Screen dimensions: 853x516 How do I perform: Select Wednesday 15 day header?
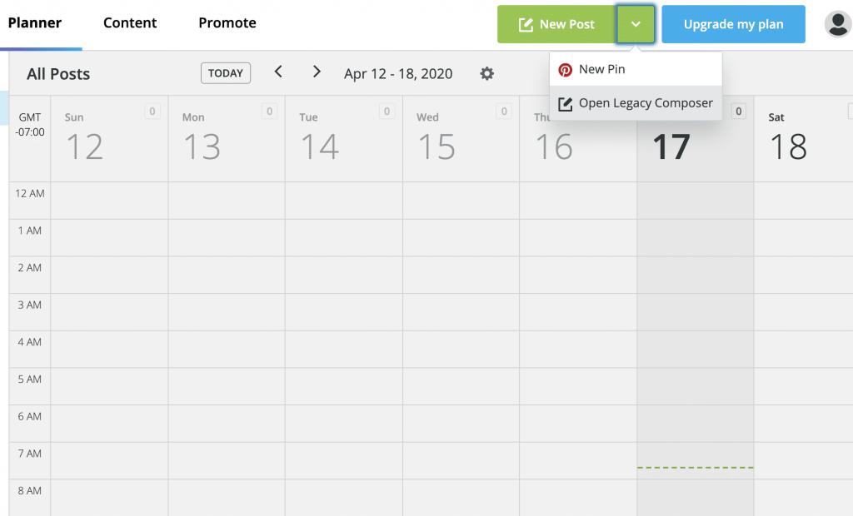click(x=461, y=139)
